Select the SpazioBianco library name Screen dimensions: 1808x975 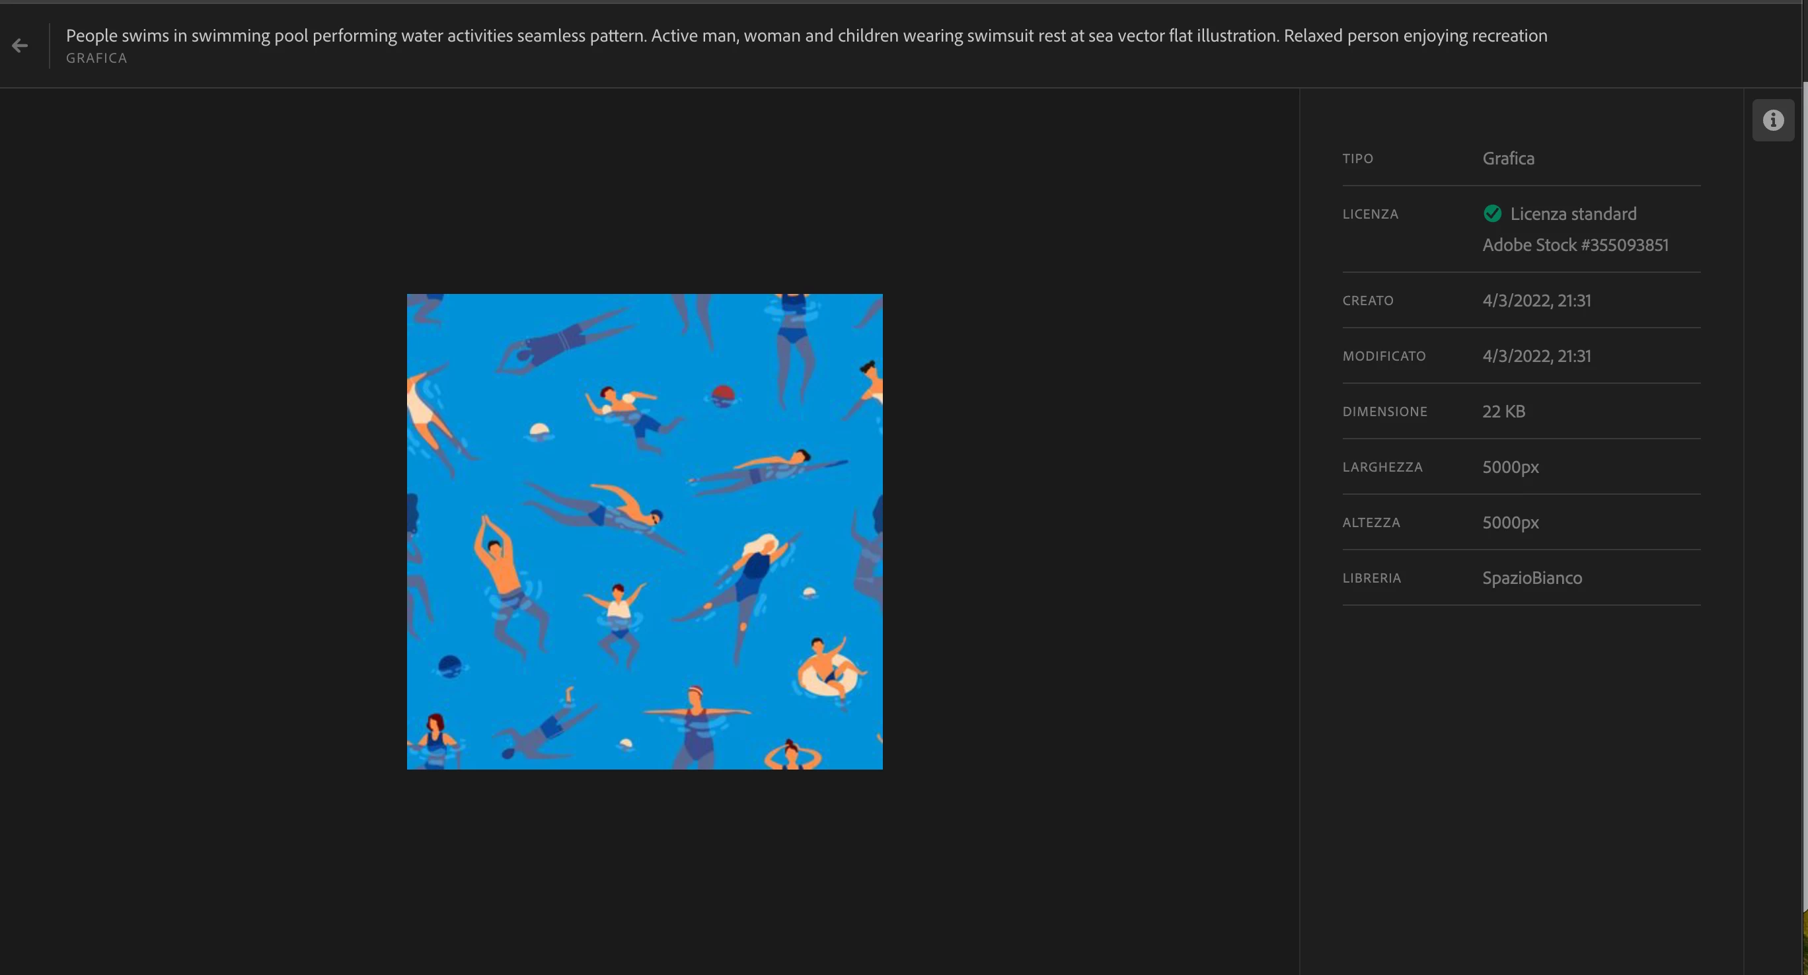(x=1532, y=578)
